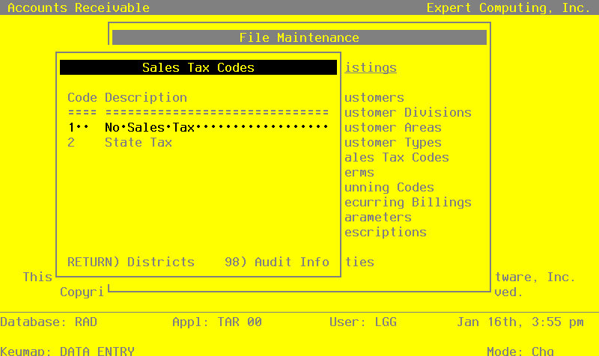Open the Listings menu heading
Viewport: 599px width, 356px height.
[x=371, y=67]
